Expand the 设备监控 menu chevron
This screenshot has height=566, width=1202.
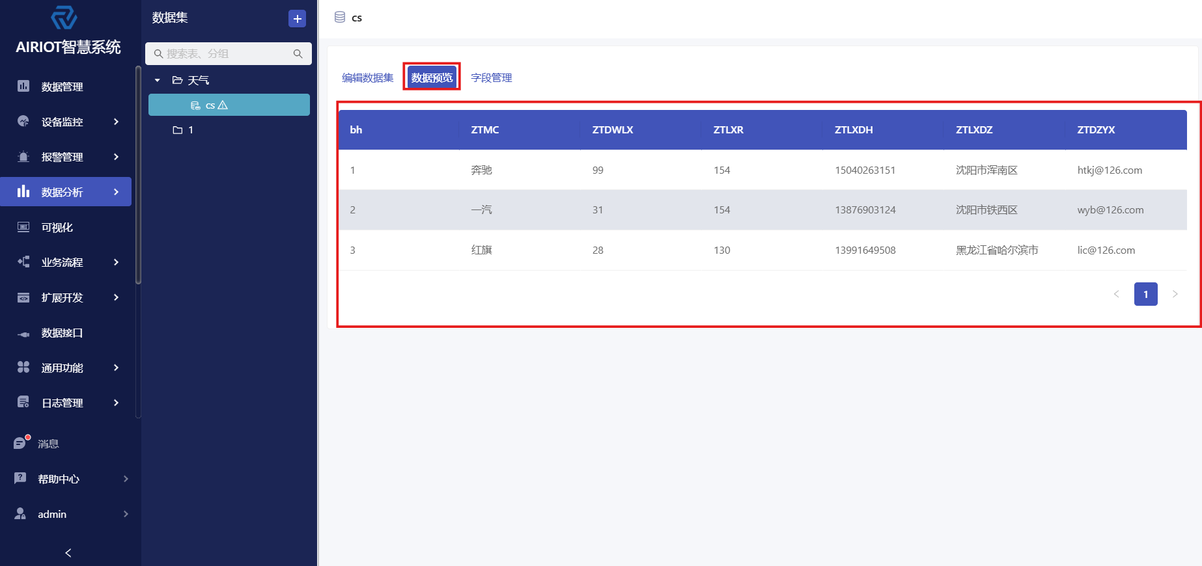pos(116,122)
